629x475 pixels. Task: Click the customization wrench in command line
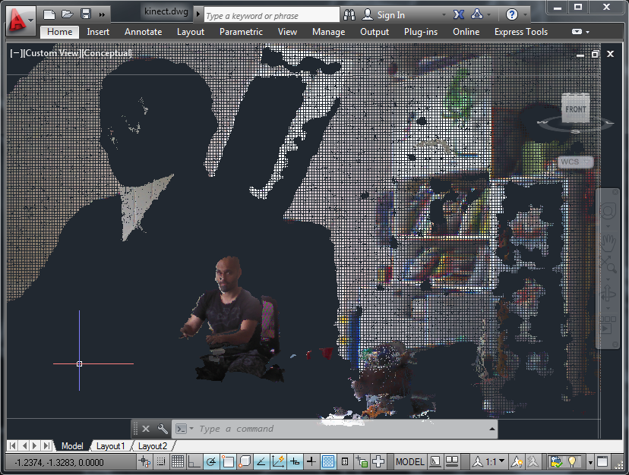(x=162, y=429)
